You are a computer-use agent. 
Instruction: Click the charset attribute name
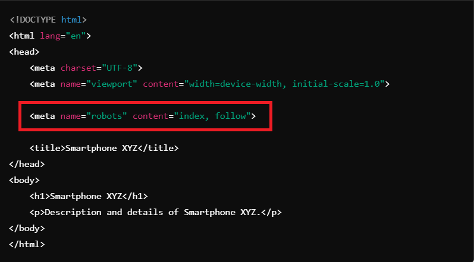pos(78,68)
